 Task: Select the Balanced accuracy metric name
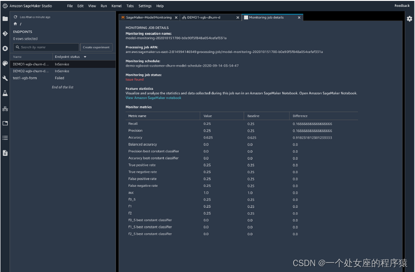(x=142, y=144)
